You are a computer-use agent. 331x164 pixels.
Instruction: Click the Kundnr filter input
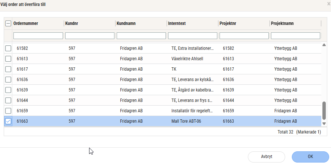pos(89,36)
